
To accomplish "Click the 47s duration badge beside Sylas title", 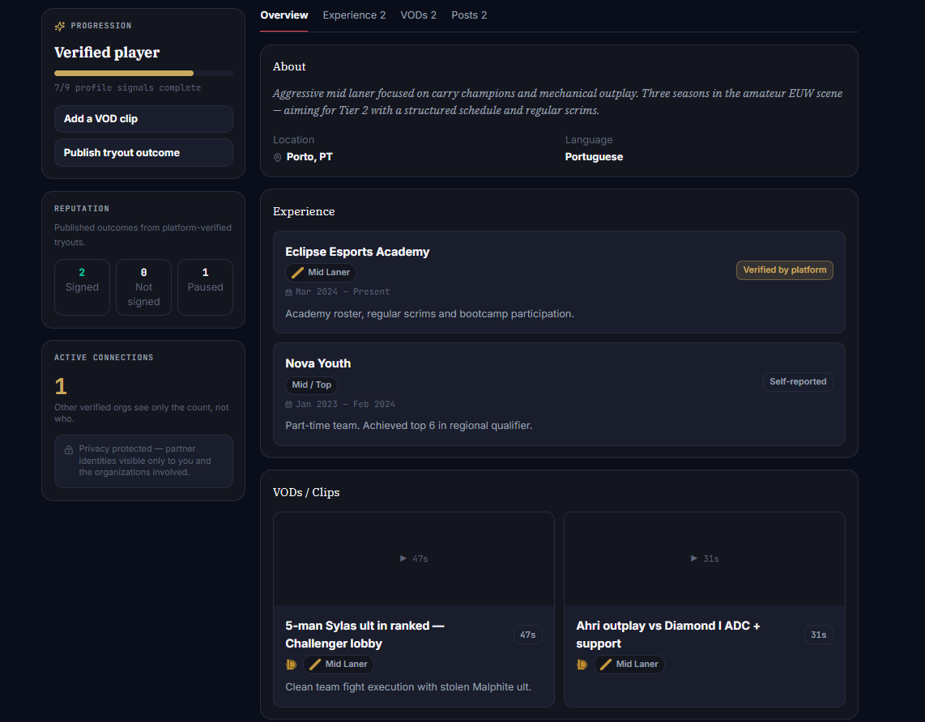I will (x=528, y=635).
